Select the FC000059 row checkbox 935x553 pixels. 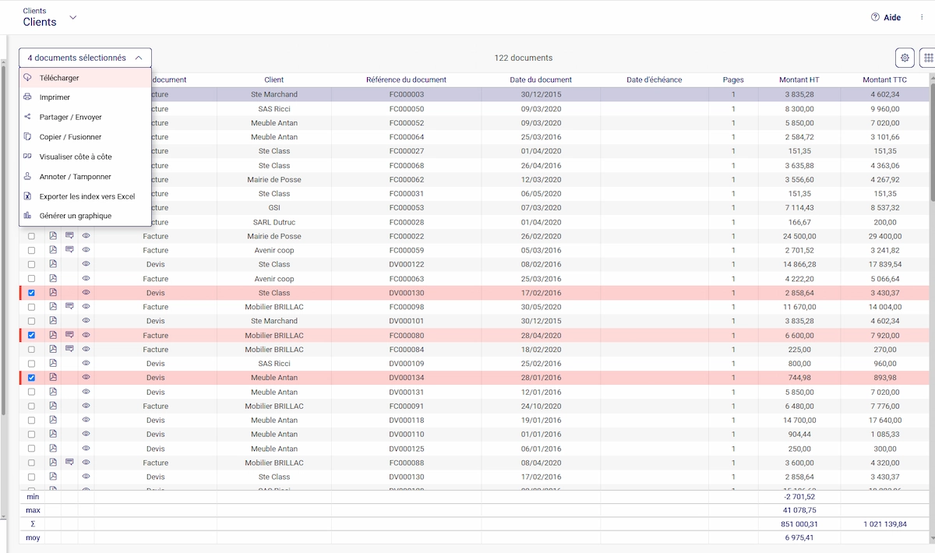pyautogui.click(x=31, y=250)
